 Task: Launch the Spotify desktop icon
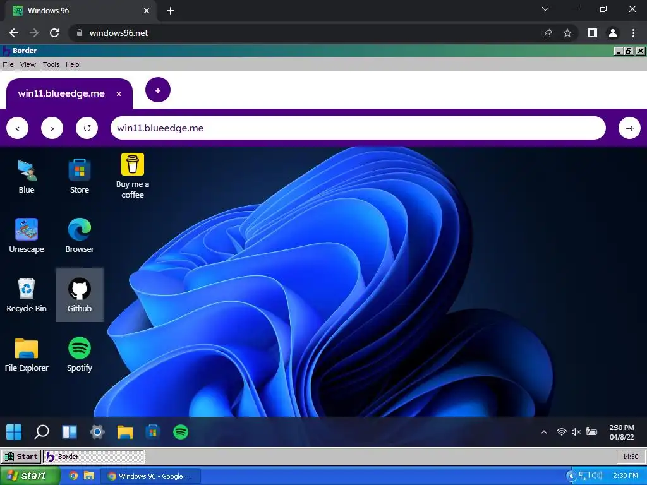79,355
